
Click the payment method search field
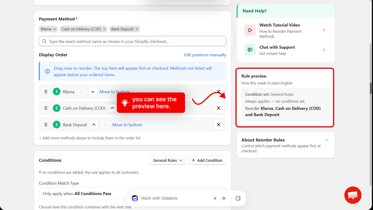tap(132, 41)
